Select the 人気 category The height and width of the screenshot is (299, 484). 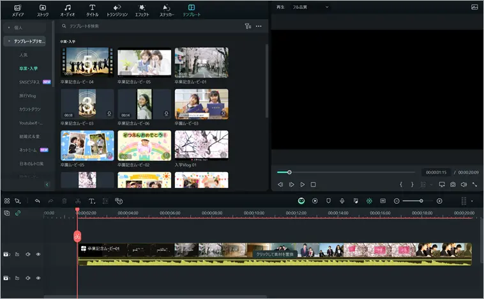point(24,55)
